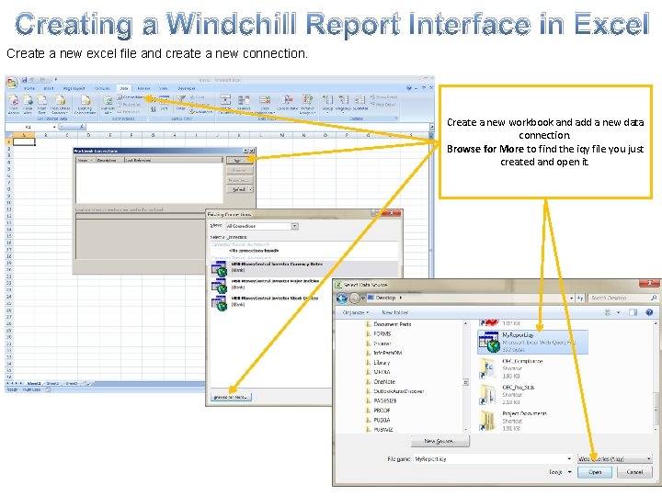662x496 pixels.
Task: Open Refresh button dropdown arrow
Action: (x=251, y=190)
